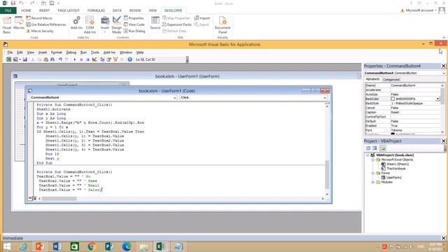This screenshot has width=448, height=252.
Task: Toggle Design Mode icon in VBA toolbar
Action: (94, 59)
